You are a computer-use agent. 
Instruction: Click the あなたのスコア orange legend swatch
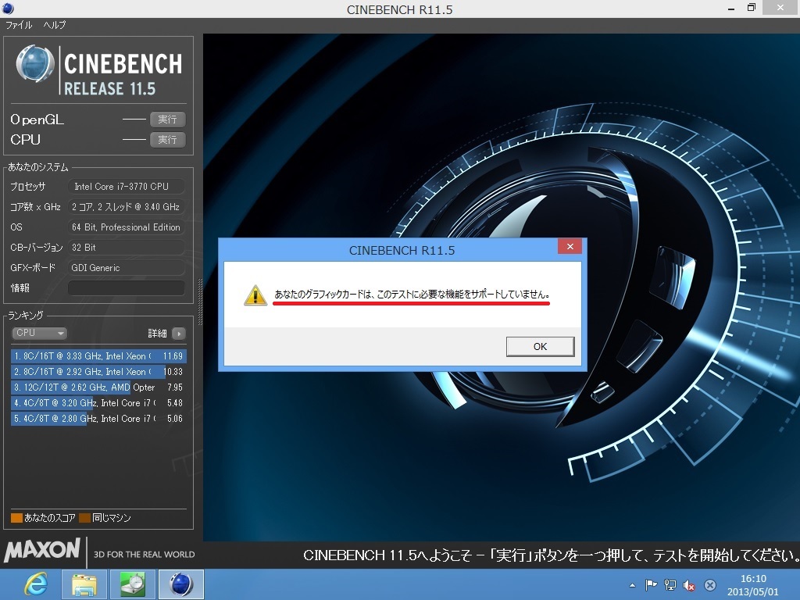pyautogui.click(x=16, y=518)
